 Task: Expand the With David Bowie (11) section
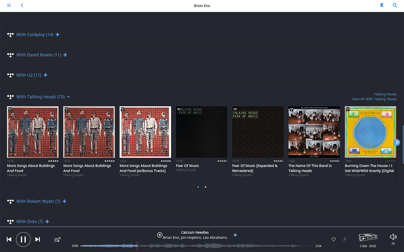(65, 55)
